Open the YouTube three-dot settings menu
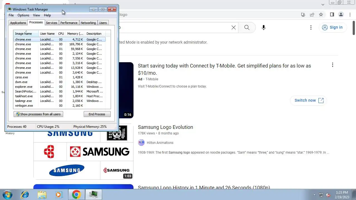 pyautogui.click(x=311, y=27)
